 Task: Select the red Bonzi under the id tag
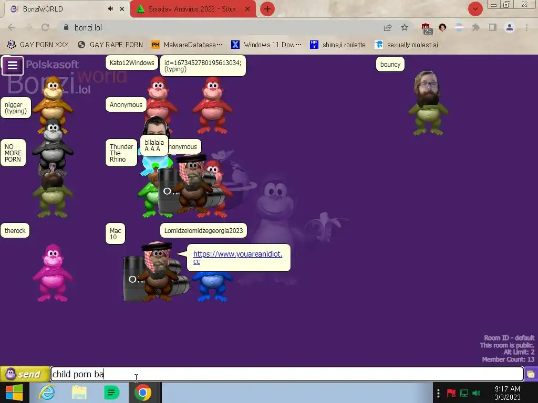[212, 104]
